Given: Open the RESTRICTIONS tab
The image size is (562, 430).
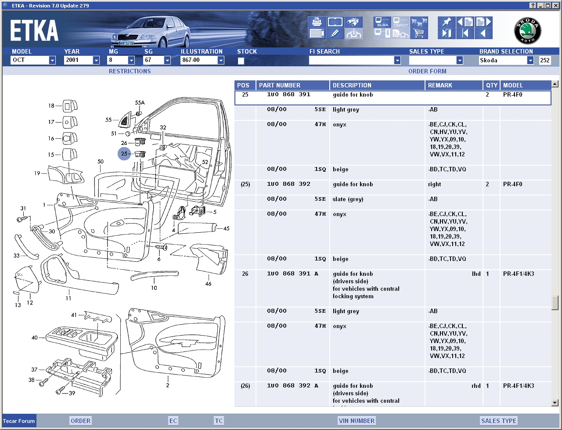Looking at the screenshot, I should [130, 71].
